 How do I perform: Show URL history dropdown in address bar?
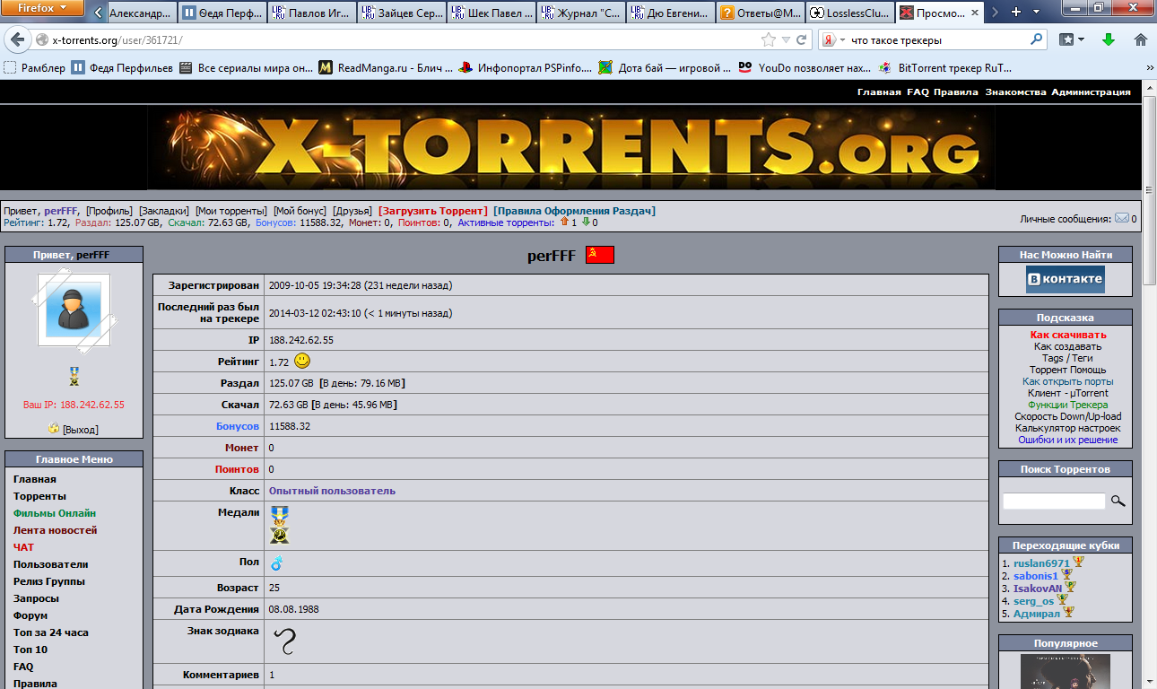(787, 39)
